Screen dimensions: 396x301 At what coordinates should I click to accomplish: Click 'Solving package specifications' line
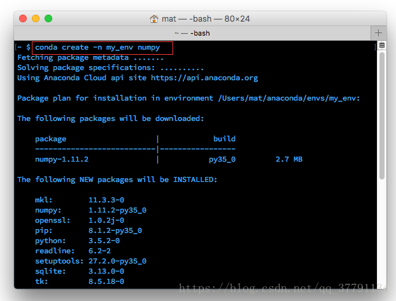[x=110, y=67]
